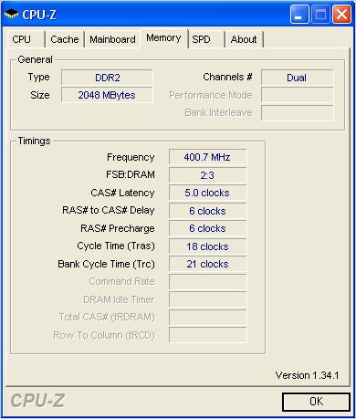Image resolution: width=356 pixels, height=419 pixels.
Task: Click the Memory tab
Action: (x=163, y=38)
